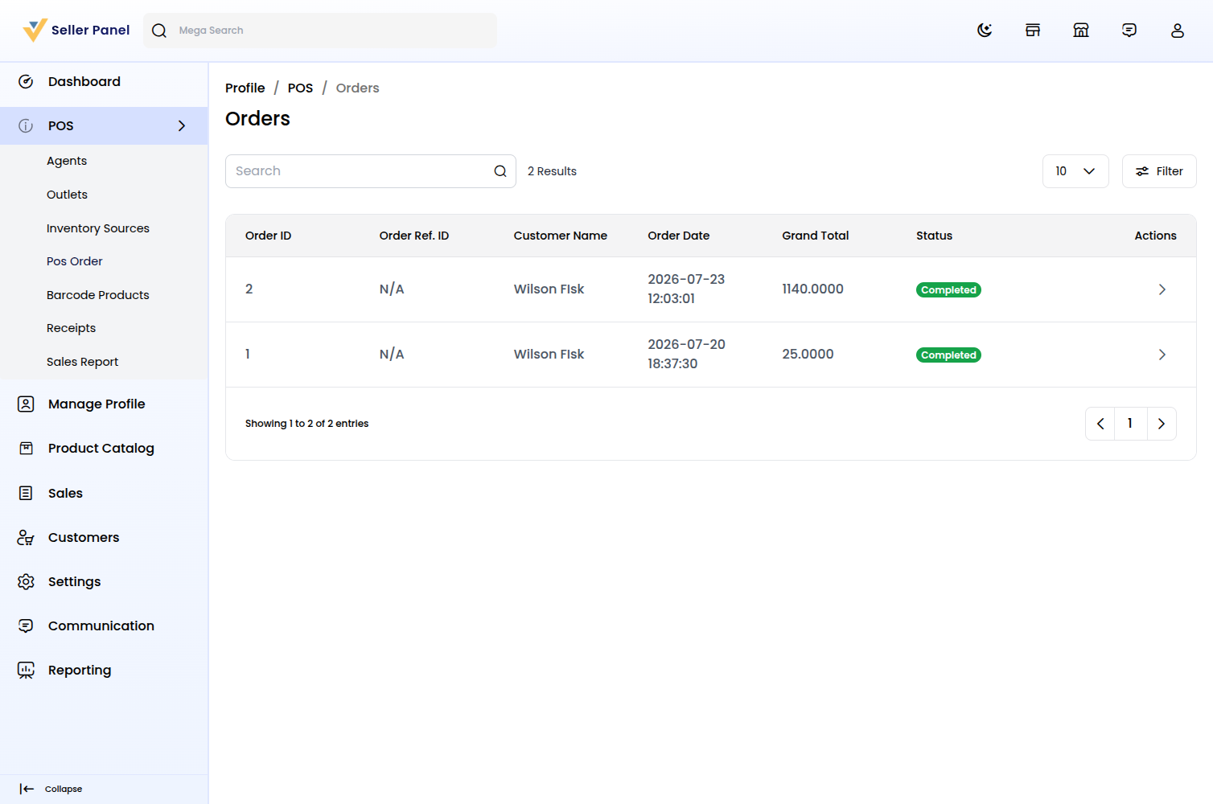Focus the orders Search field
1213x804 pixels.
pyautogui.click(x=371, y=171)
